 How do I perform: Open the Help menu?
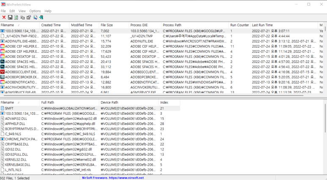coord(48,11)
